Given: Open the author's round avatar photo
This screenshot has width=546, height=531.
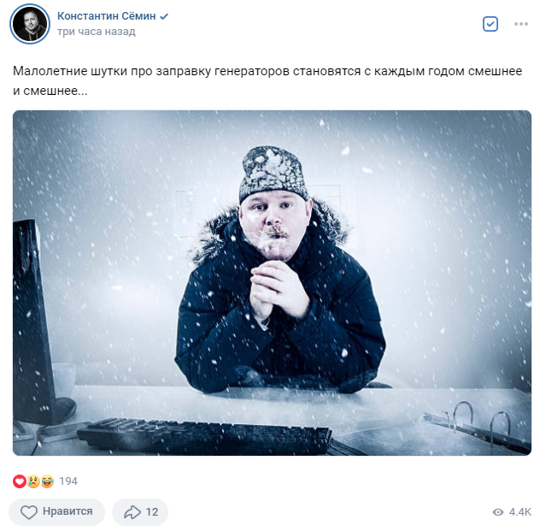Looking at the screenshot, I should pos(30,24).
